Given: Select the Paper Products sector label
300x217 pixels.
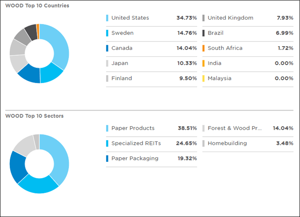Looking at the screenshot, I should pos(133,128).
